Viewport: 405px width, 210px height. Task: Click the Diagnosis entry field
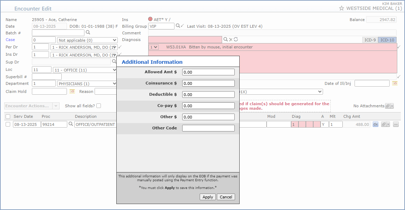pyautogui.click(x=185, y=40)
